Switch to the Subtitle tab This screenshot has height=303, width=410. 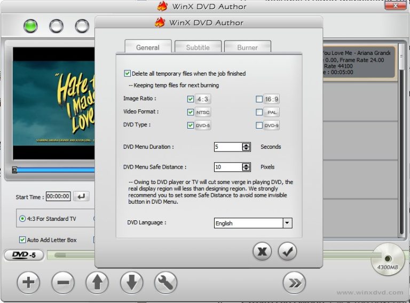click(x=198, y=47)
